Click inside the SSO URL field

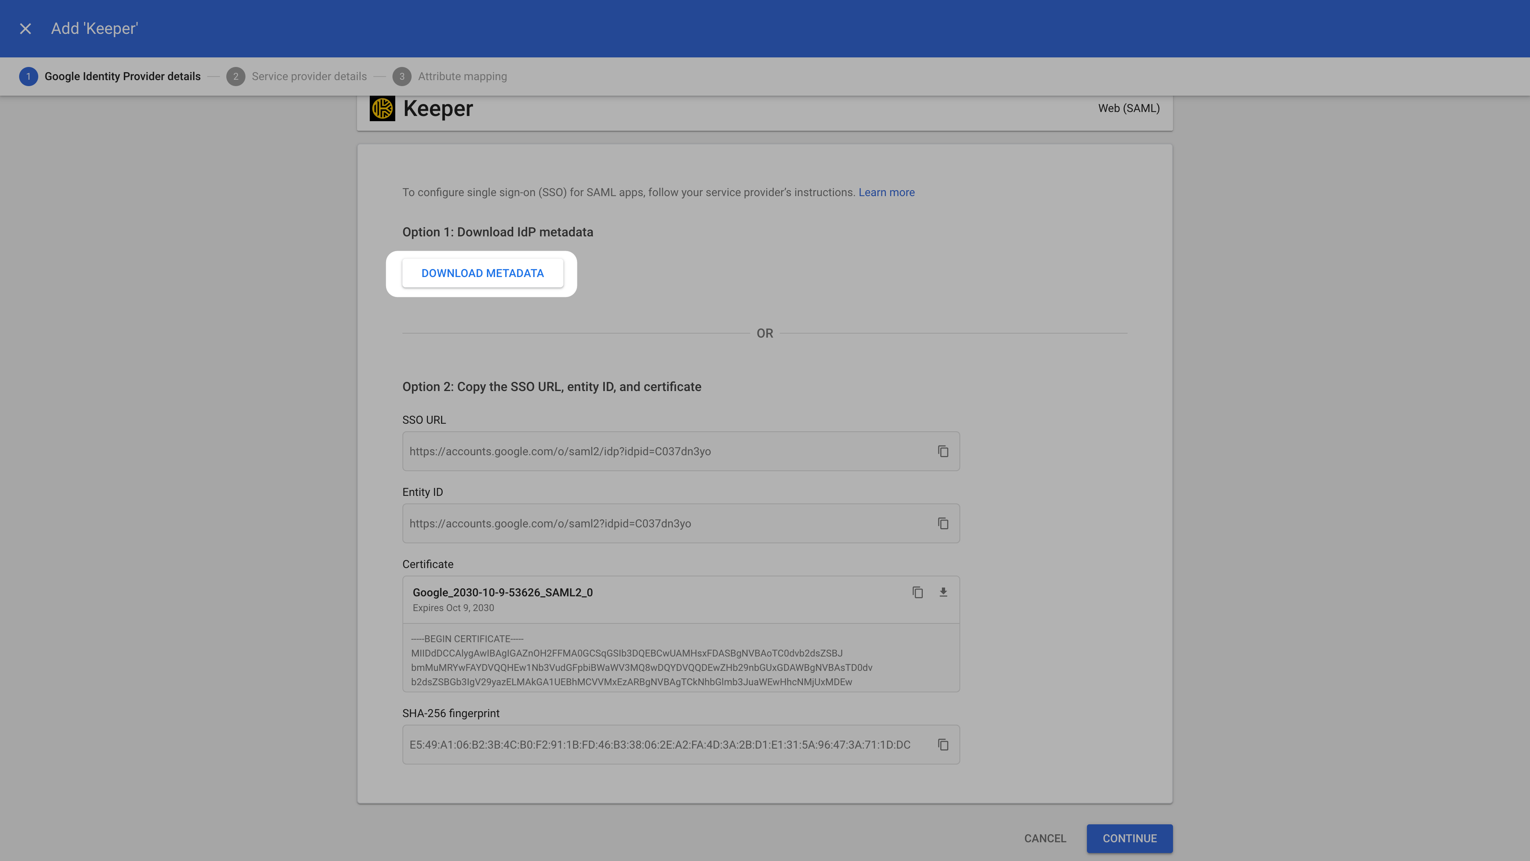click(x=653, y=452)
